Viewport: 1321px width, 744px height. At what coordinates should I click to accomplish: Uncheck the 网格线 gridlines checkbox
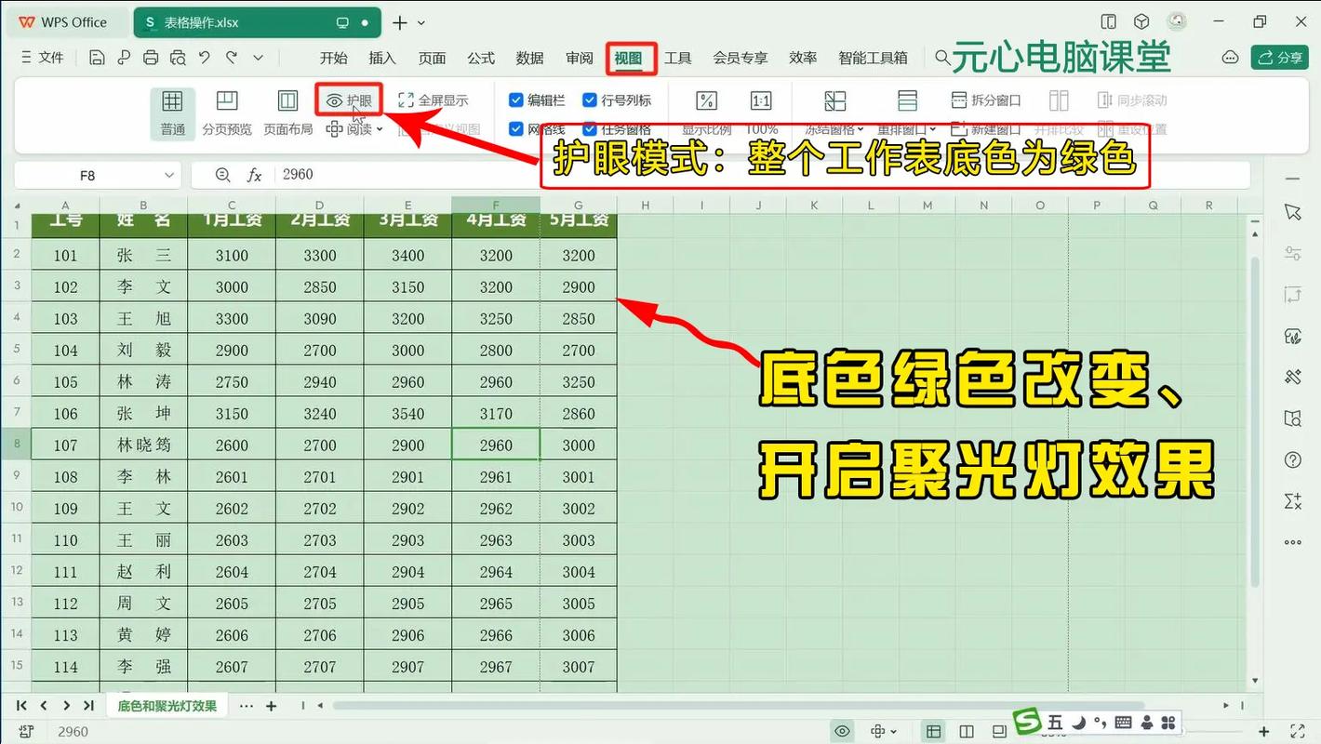point(516,129)
